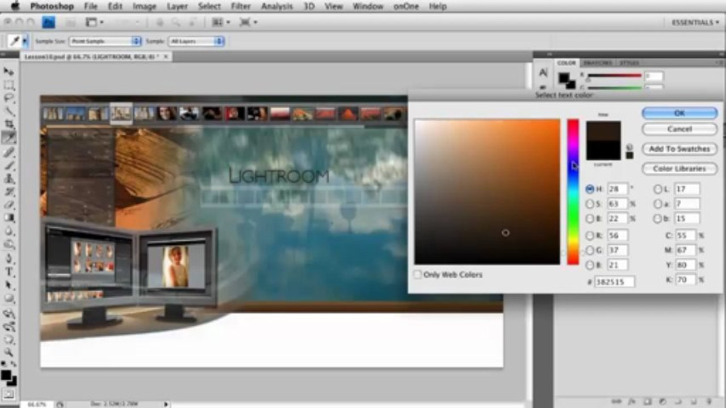Select the brightness B radio beside 22 percent

click(x=590, y=219)
